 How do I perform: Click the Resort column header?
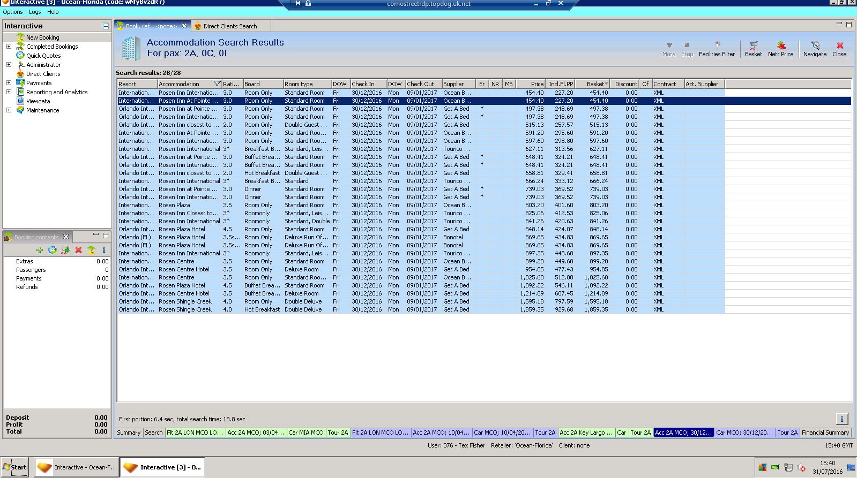[x=138, y=84]
